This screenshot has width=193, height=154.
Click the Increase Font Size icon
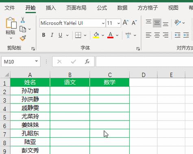coord(126,23)
